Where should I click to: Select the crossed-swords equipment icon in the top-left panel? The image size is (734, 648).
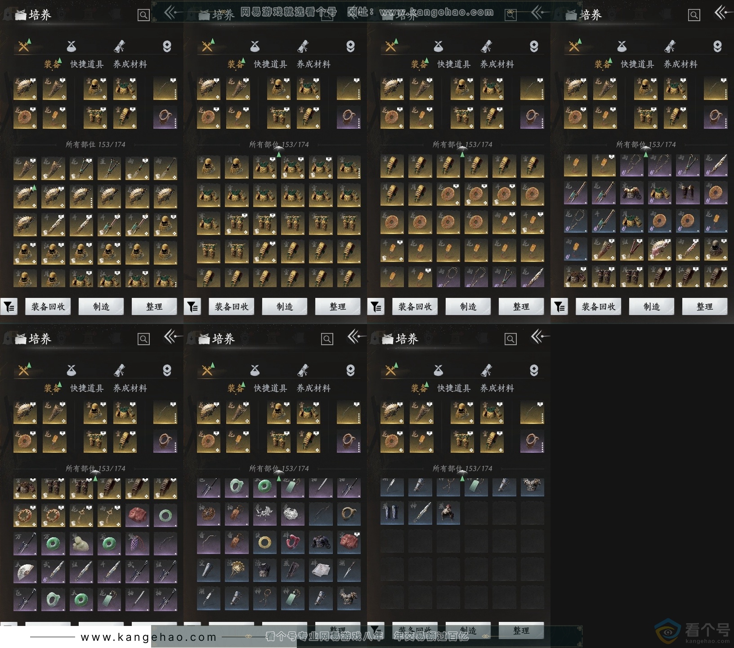[x=24, y=46]
